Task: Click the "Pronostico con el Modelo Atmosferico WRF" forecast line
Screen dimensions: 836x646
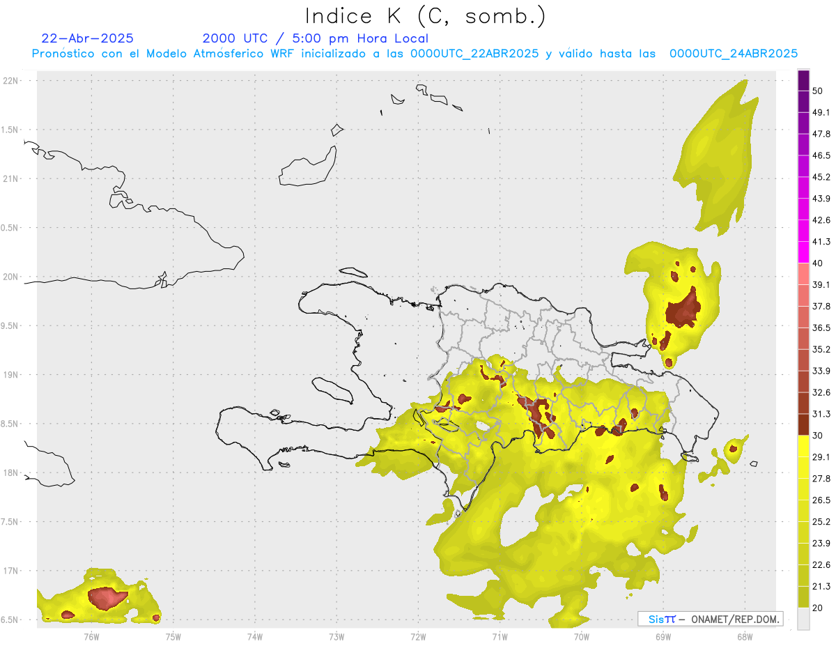Action: click(x=415, y=54)
